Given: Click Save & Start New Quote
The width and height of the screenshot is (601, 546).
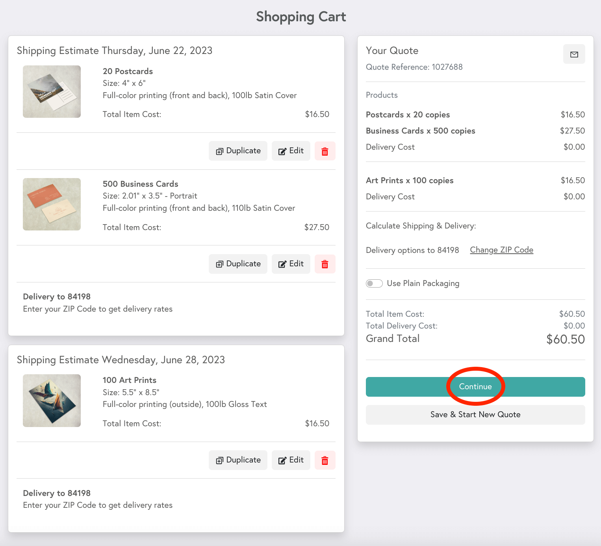Looking at the screenshot, I should (475, 414).
